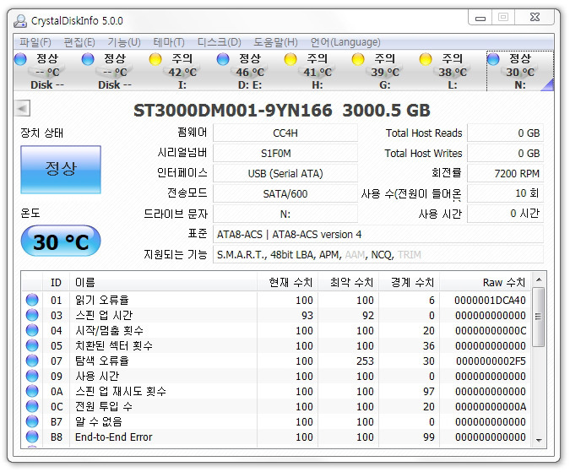Click raw value 0000001DCA40
570x472 pixels.
click(x=490, y=301)
